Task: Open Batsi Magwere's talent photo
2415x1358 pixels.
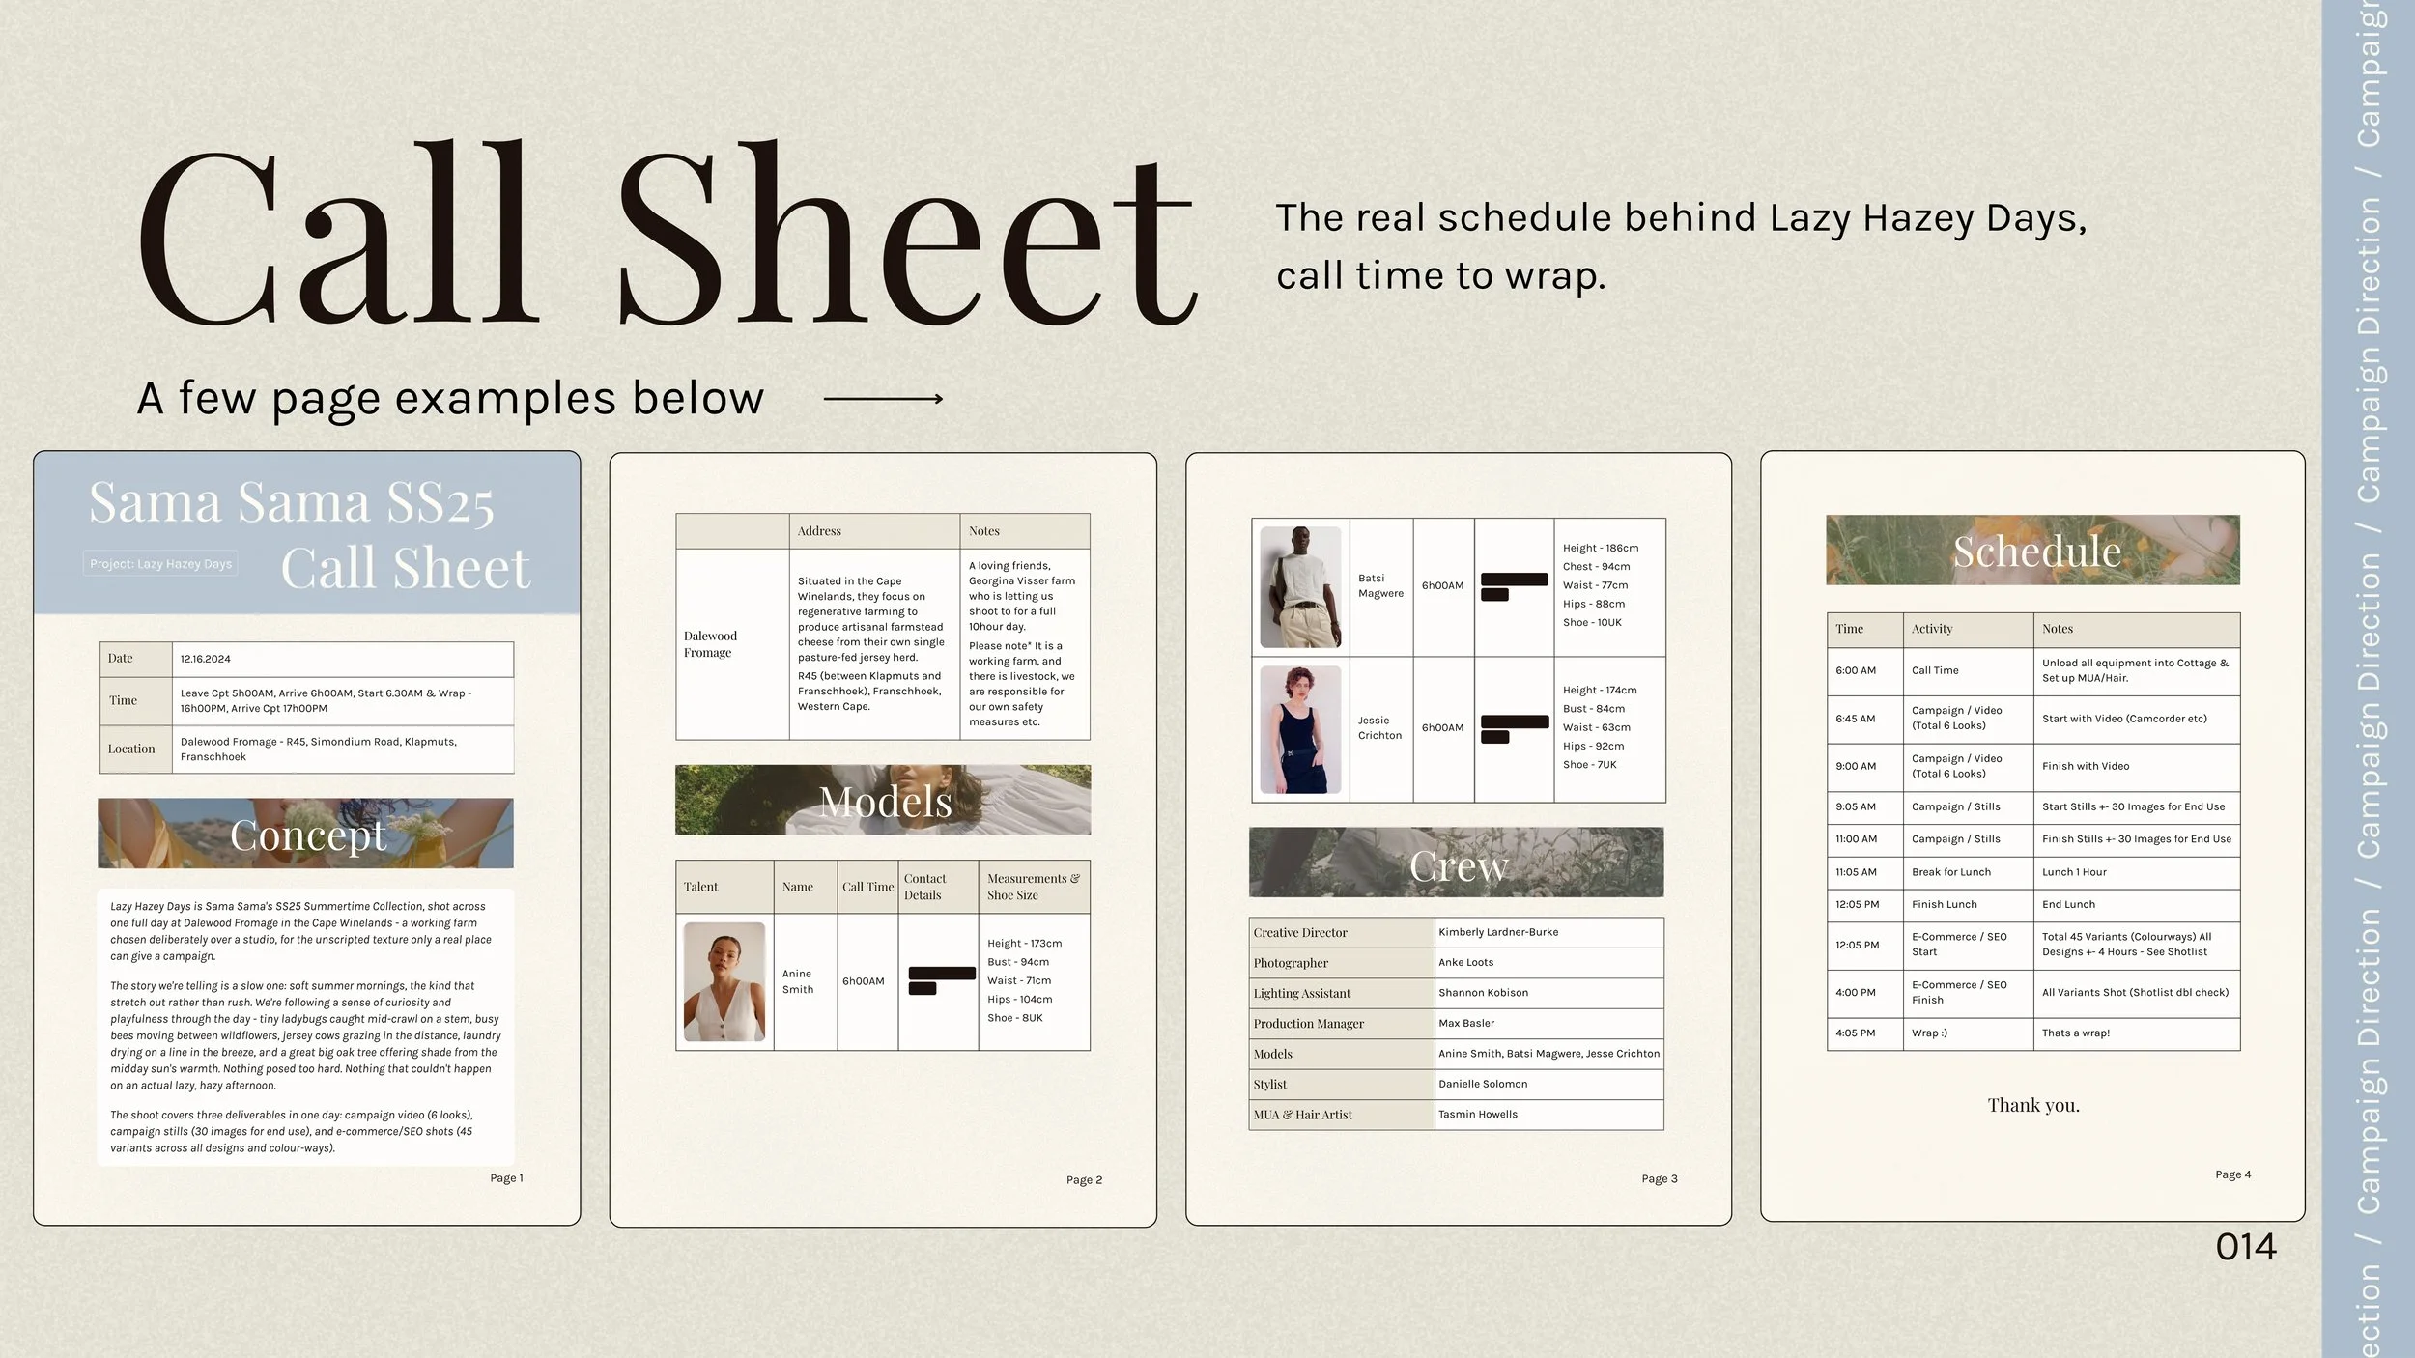Action: tap(1300, 587)
